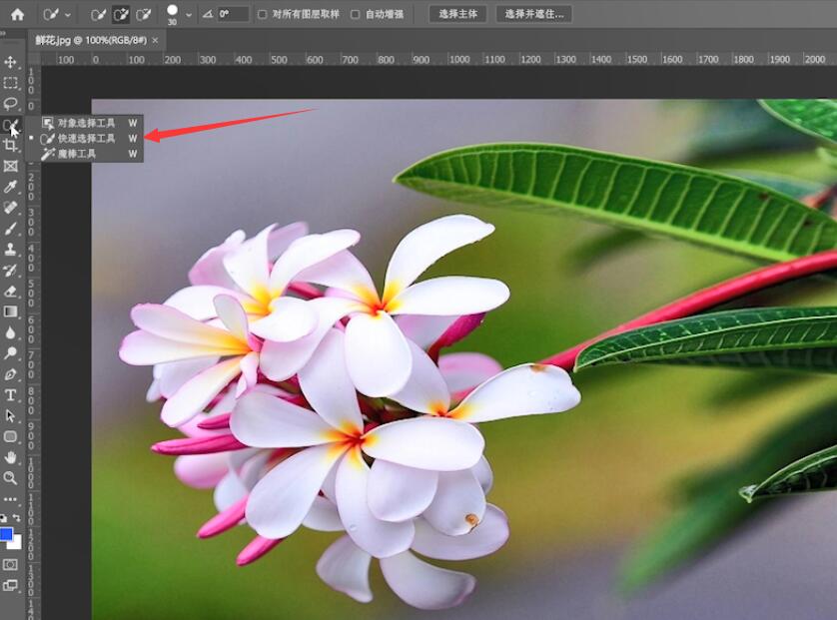The width and height of the screenshot is (837, 620).
Task: Reset default foreground and background colors
Action: pyautogui.click(x=4, y=517)
